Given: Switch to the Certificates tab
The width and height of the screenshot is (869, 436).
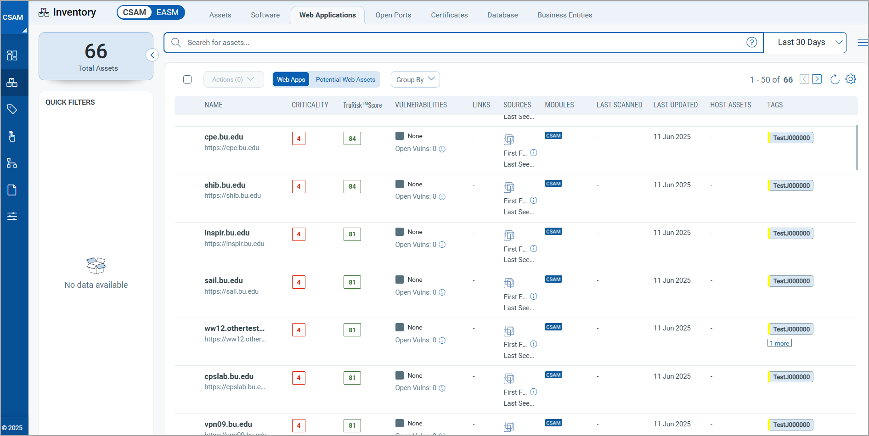Looking at the screenshot, I should 449,15.
